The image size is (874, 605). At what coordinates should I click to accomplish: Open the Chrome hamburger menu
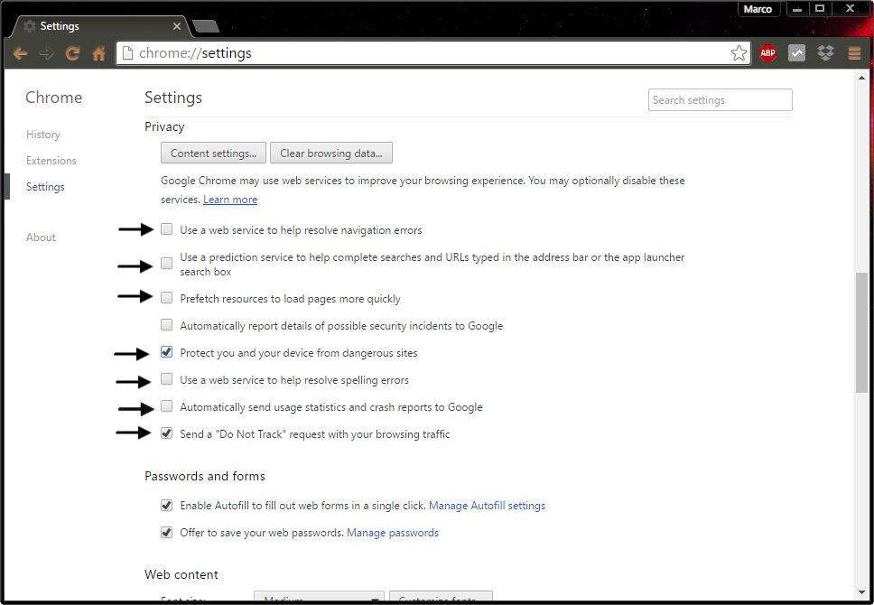pos(854,53)
